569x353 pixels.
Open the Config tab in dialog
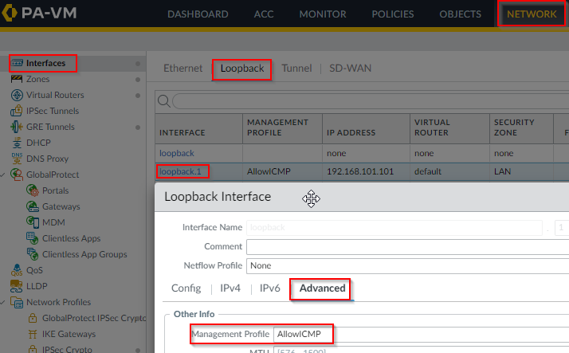(186, 288)
